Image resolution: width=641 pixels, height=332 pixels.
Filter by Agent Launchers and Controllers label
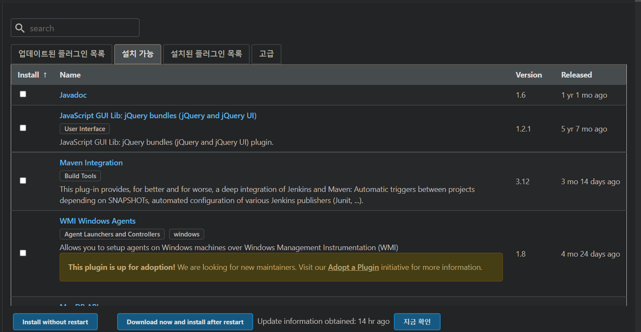coord(112,234)
